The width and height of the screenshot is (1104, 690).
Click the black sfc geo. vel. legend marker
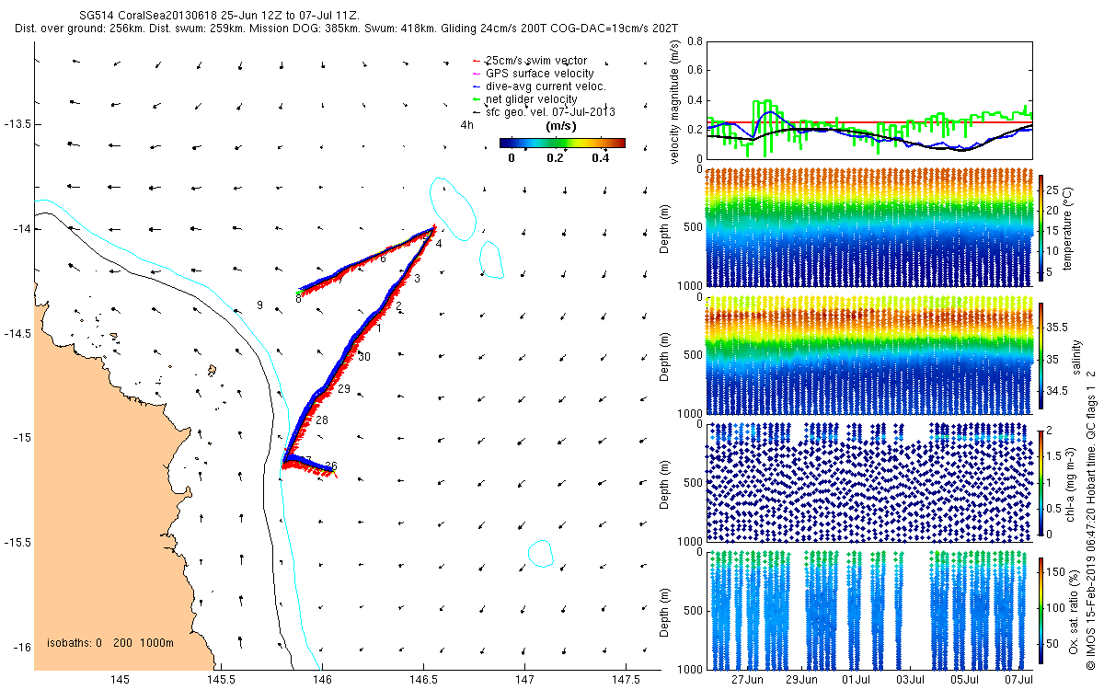click(x=477, y=111)
